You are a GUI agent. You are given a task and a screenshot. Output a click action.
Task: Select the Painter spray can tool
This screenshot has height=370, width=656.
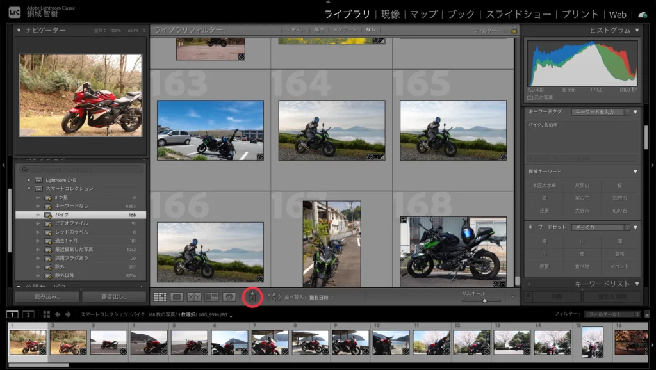coord(252,297)
